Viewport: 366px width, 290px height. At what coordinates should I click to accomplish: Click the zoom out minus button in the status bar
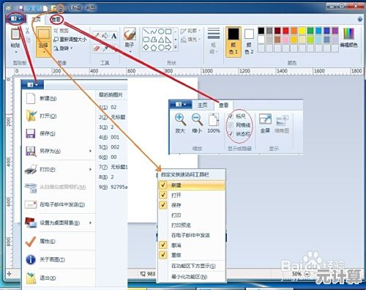click(307, 274)
